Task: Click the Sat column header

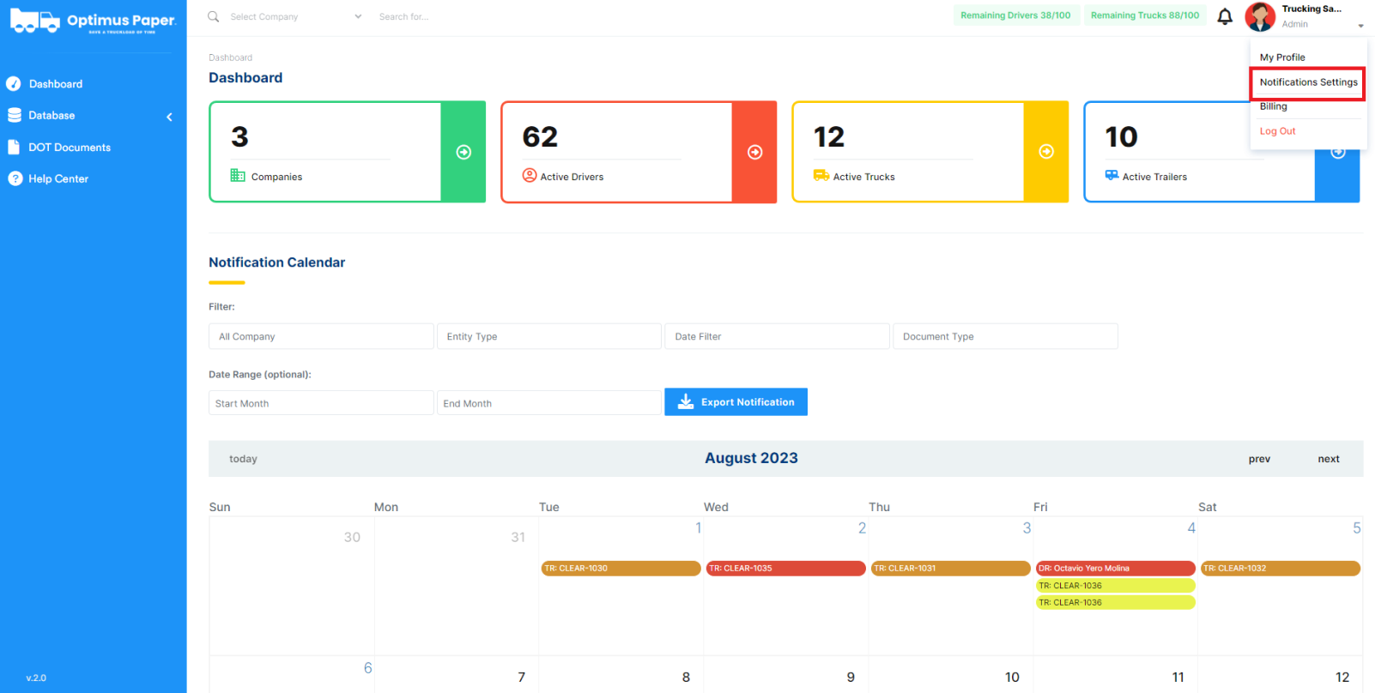Action: tap(1207, 507)
